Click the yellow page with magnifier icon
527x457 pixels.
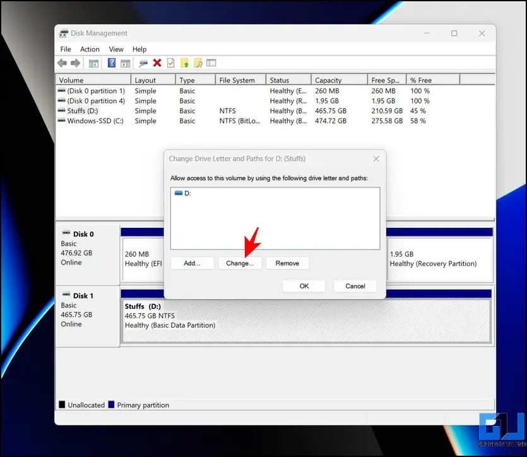click(198, 63)
